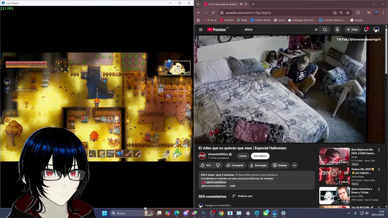Screen dimensions: 388x218
Task: Open more actions ellipsis under video
Action: [294, 165]
